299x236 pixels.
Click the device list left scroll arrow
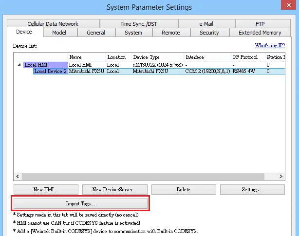18,176
